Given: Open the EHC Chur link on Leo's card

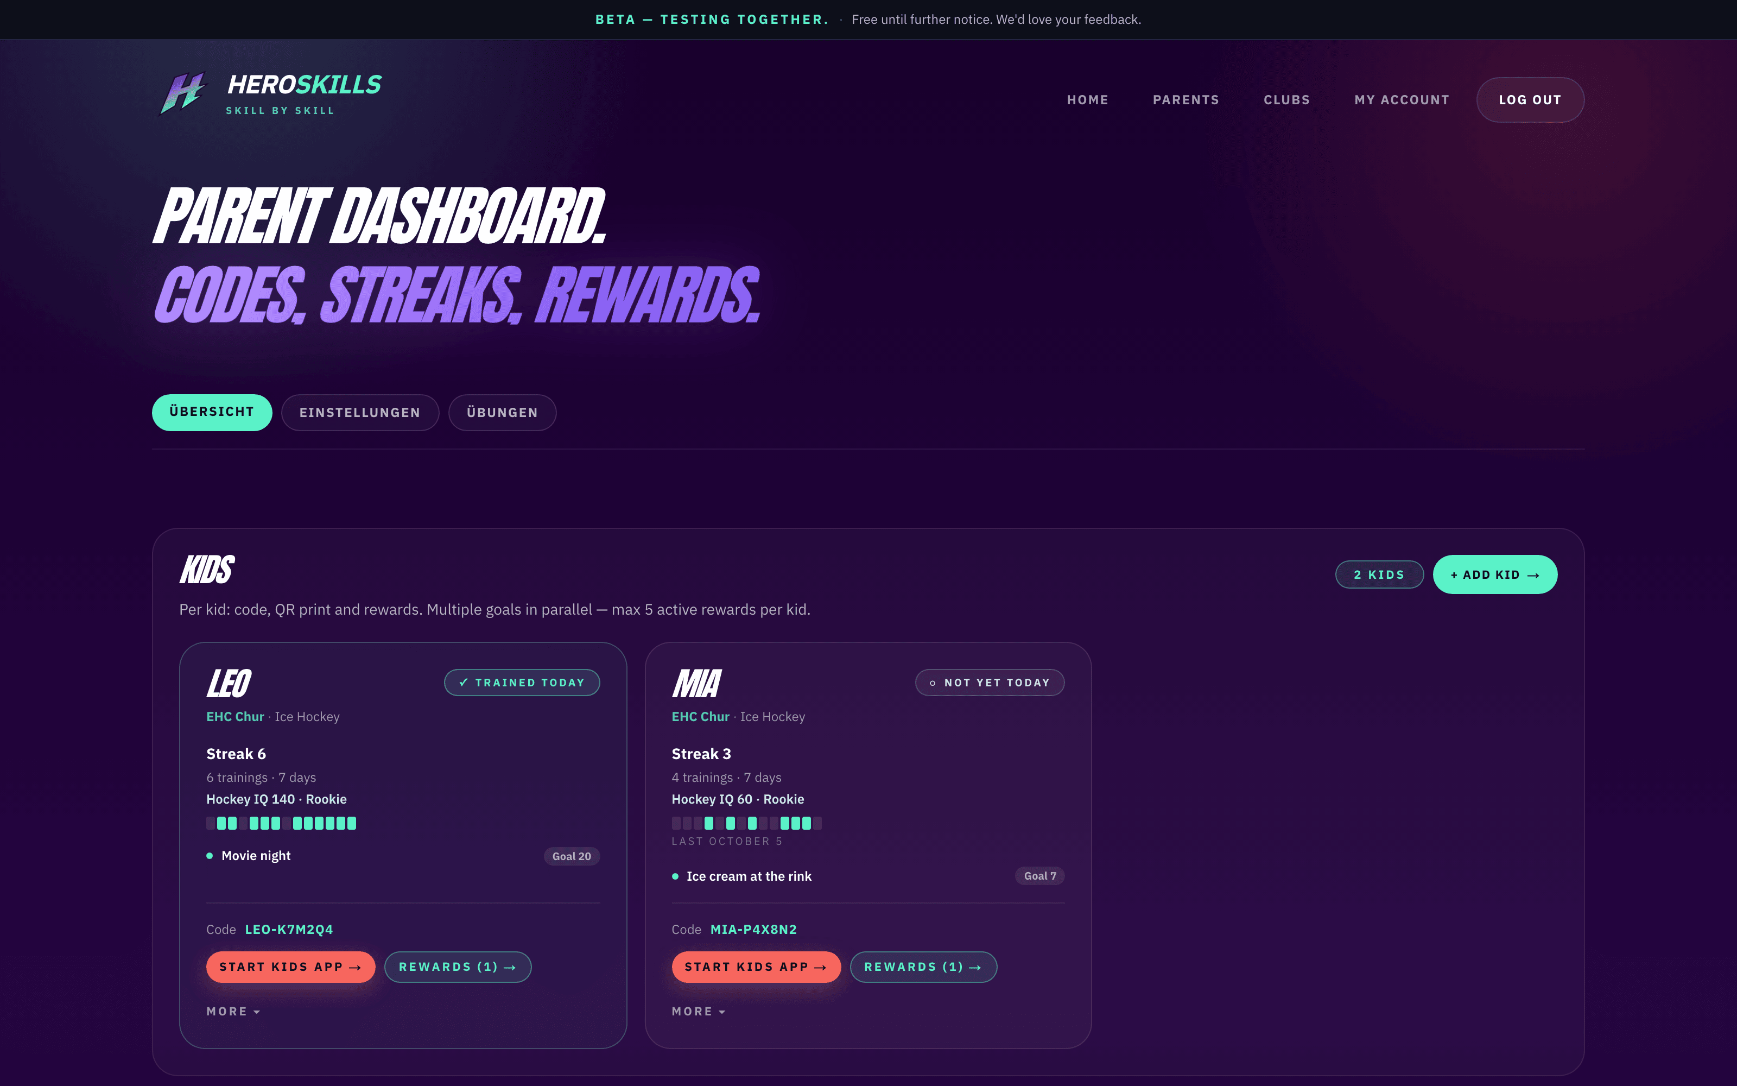Looking at the screenshot, I should click(234, 717).
